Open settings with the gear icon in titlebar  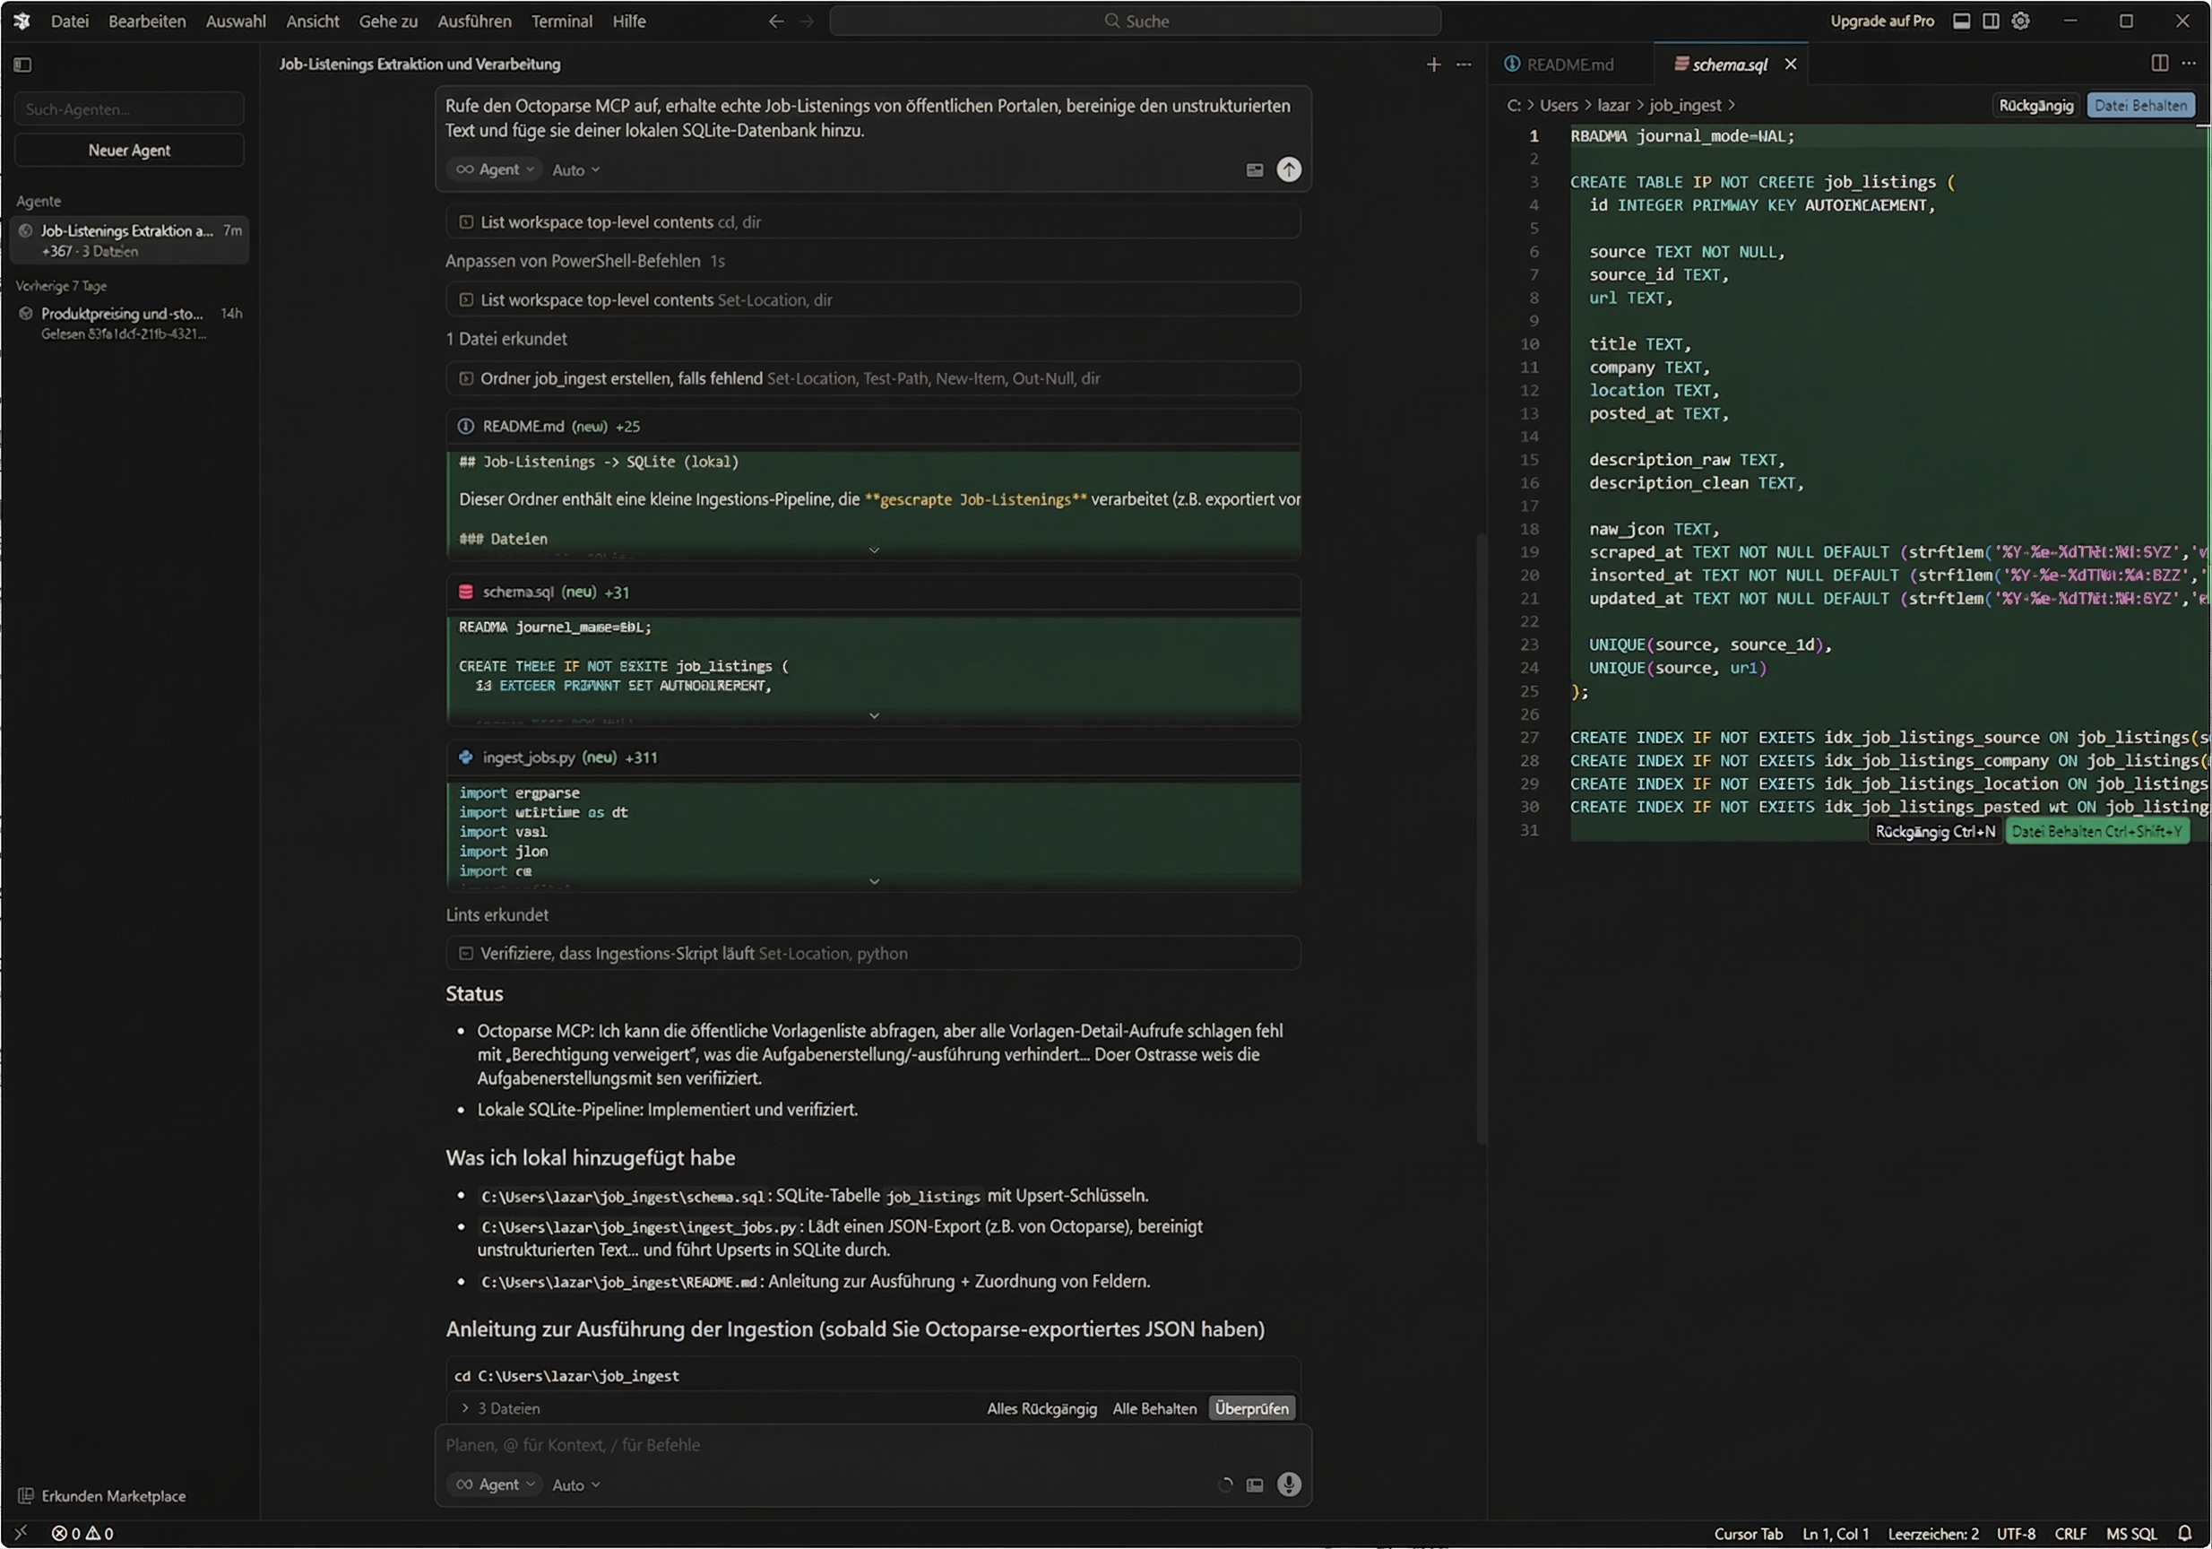pyautogui.click(x=2021, y=21)
